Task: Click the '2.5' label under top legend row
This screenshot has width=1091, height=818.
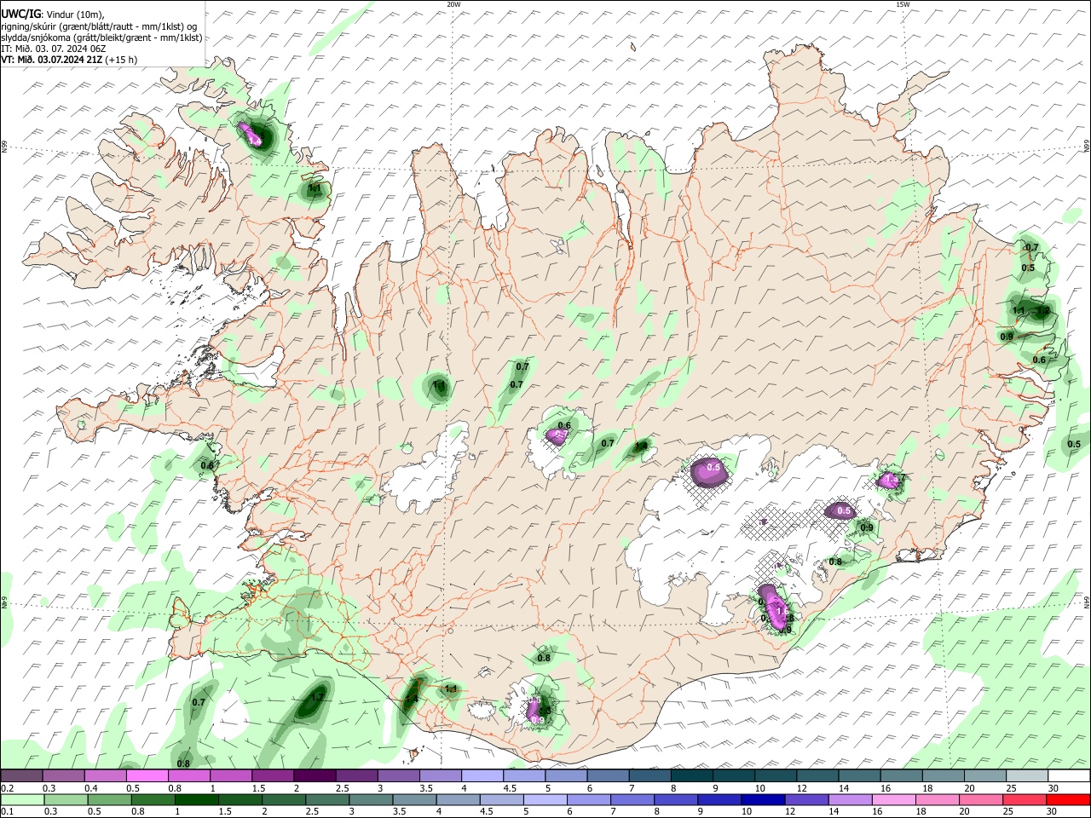Action: 343,788
